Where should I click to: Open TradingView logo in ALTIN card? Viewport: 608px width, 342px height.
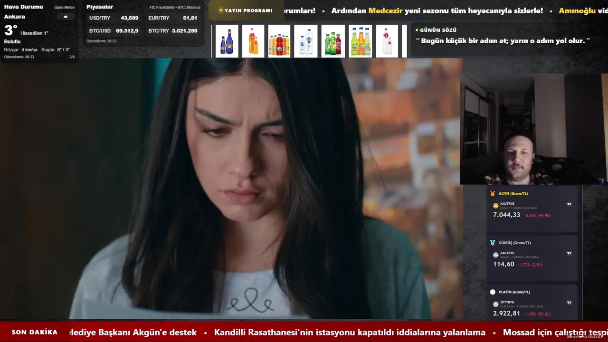point(569,204)
